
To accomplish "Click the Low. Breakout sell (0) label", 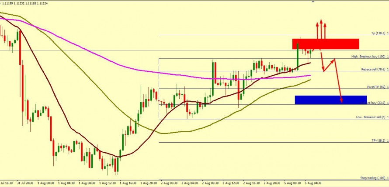I will pyautogui.click(x=370, y=117).
